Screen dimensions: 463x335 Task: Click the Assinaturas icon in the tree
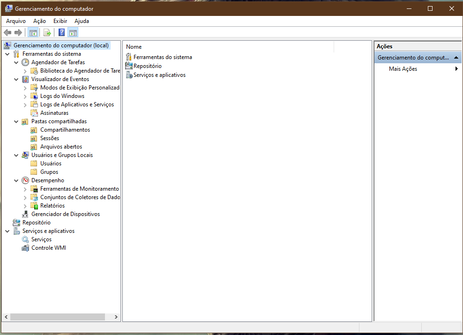[34, 113]
